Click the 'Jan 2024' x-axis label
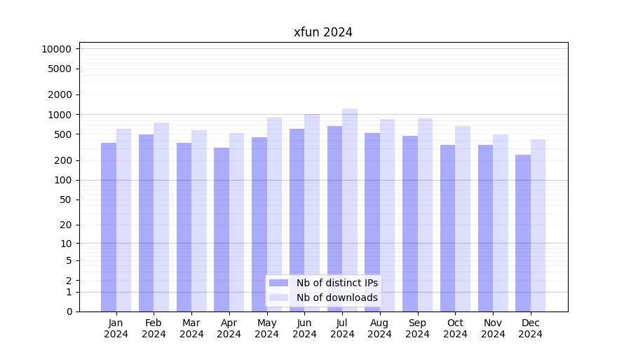This screenshot has height=350, width=631. coord(116,328)
